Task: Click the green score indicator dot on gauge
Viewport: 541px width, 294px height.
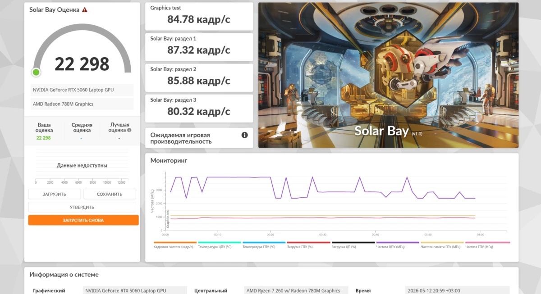Action: pos(36,72)
